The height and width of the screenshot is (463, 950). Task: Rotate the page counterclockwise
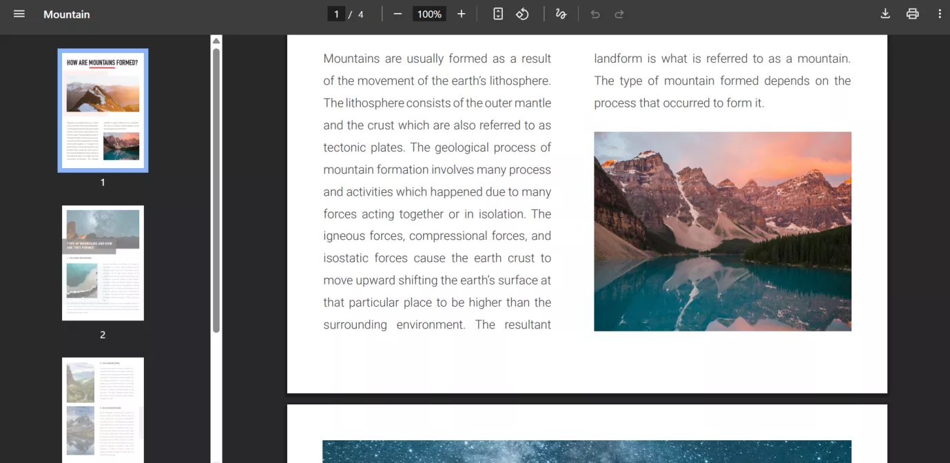tap(522, 13)
